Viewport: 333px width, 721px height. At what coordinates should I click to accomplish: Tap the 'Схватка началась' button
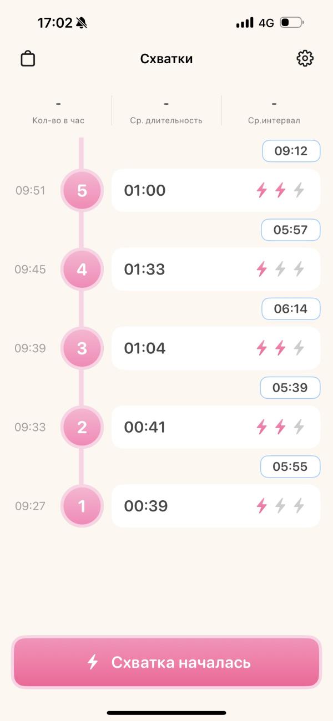coord(167,662)
